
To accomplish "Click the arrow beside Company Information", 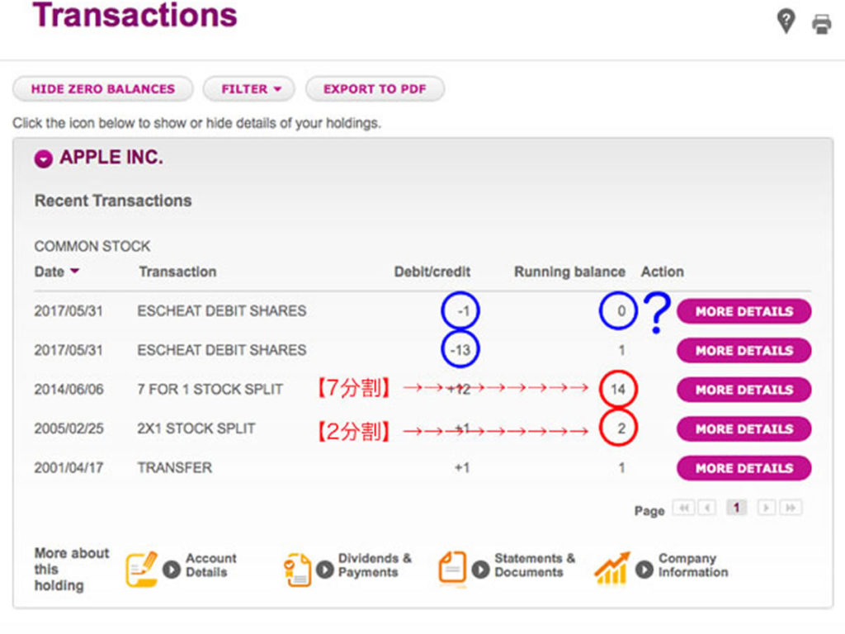I will click(x=644, y=570).
